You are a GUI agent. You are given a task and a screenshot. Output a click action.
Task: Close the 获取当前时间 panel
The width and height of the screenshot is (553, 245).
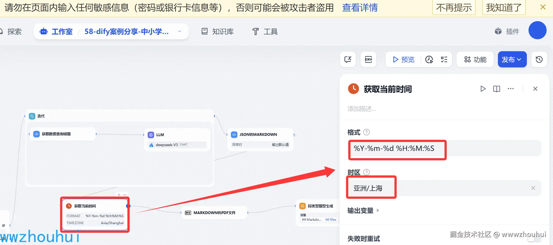pos(535,89)
